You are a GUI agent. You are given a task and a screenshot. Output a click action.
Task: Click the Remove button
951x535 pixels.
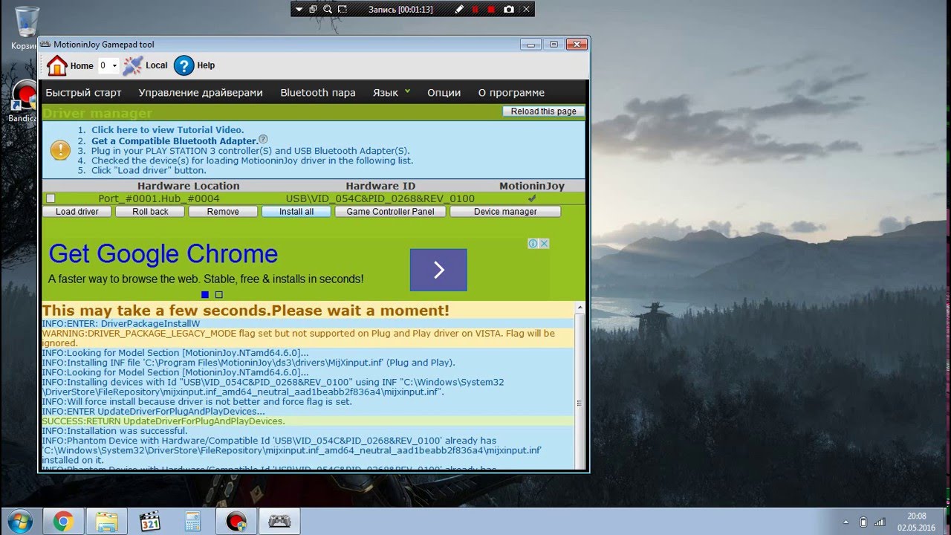[x=223, y=212]
